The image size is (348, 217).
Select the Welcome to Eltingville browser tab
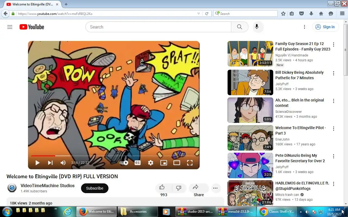point(32,4)
